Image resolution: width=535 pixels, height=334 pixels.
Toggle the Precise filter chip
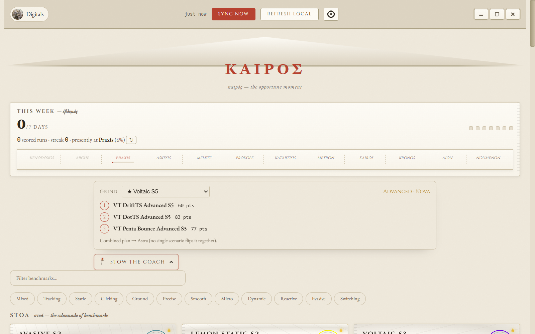point(169,299)
